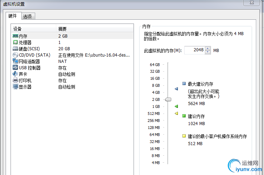Click the green legend square for 建议内存
Image resolution: width=264 pixels, height=175 pixels.
pyautogui.click(x=184, y=116)
